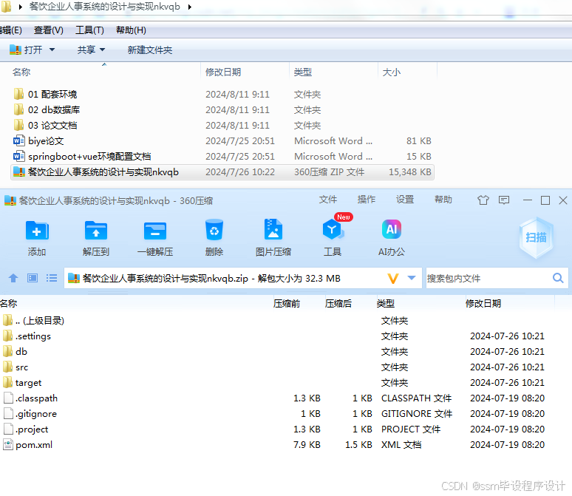Launch the AI办公 icon

point(392,229)
